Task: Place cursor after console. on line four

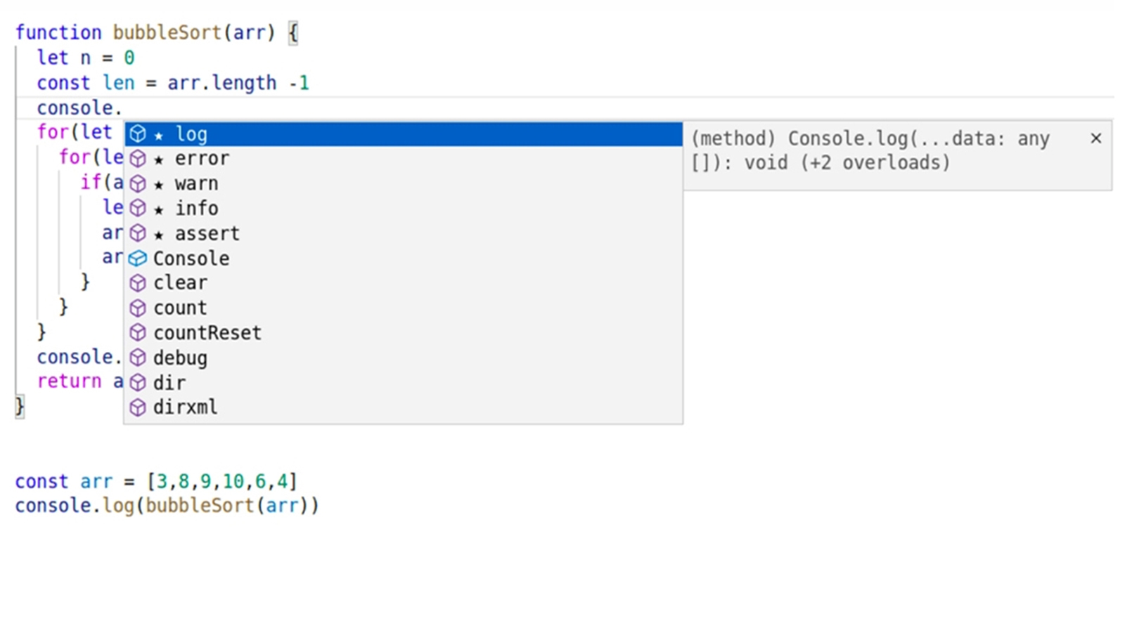Action: tap(124, 108)
